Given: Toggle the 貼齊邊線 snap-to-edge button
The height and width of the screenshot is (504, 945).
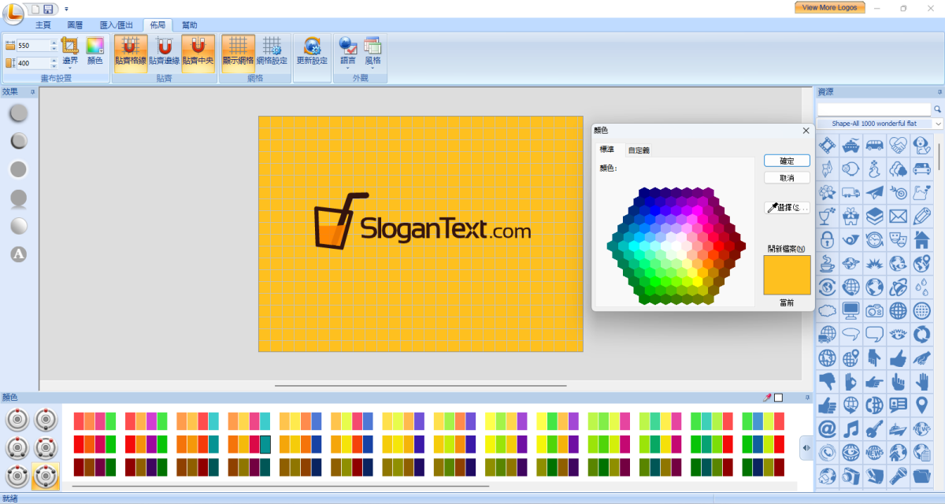Looking at the screenshot, I should [x=164, y=53].
